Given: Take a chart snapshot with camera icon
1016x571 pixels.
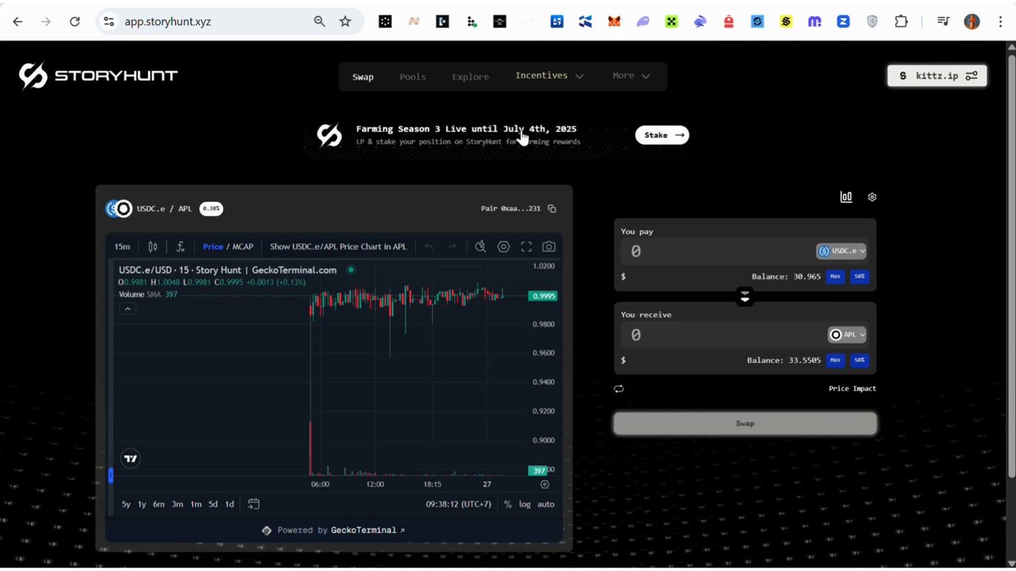Looking at the screenshot, I should [x=549, y=247].
